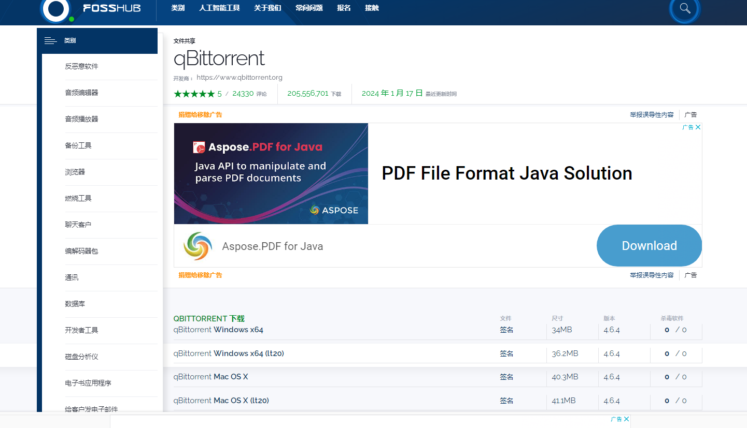Open 签名 for Windows x64 (lt20) row
The width and height of the screenshot is (747, 428).
click(x=506, y=353)
